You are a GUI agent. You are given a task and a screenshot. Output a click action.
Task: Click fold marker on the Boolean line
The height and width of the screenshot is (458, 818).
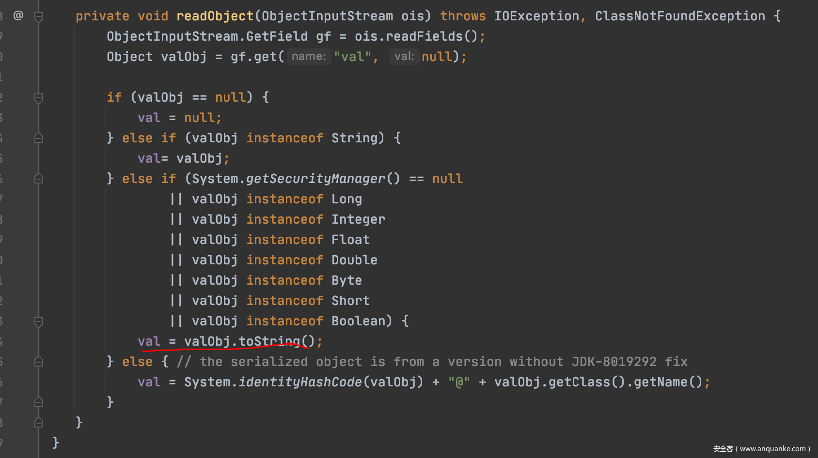pyautogui.click(x=39, y=321)
